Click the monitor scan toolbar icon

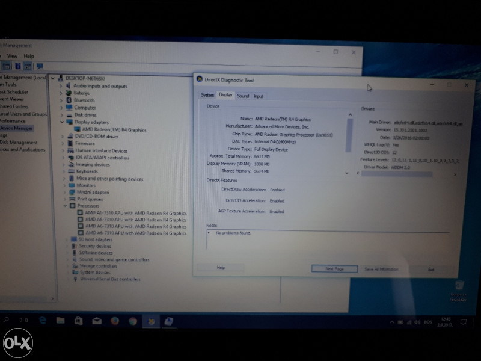pos(40,66)
